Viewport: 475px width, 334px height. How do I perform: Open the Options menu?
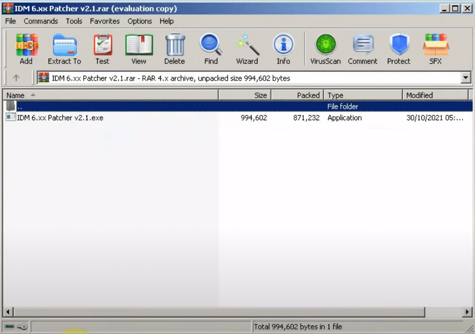click(140, 21)
